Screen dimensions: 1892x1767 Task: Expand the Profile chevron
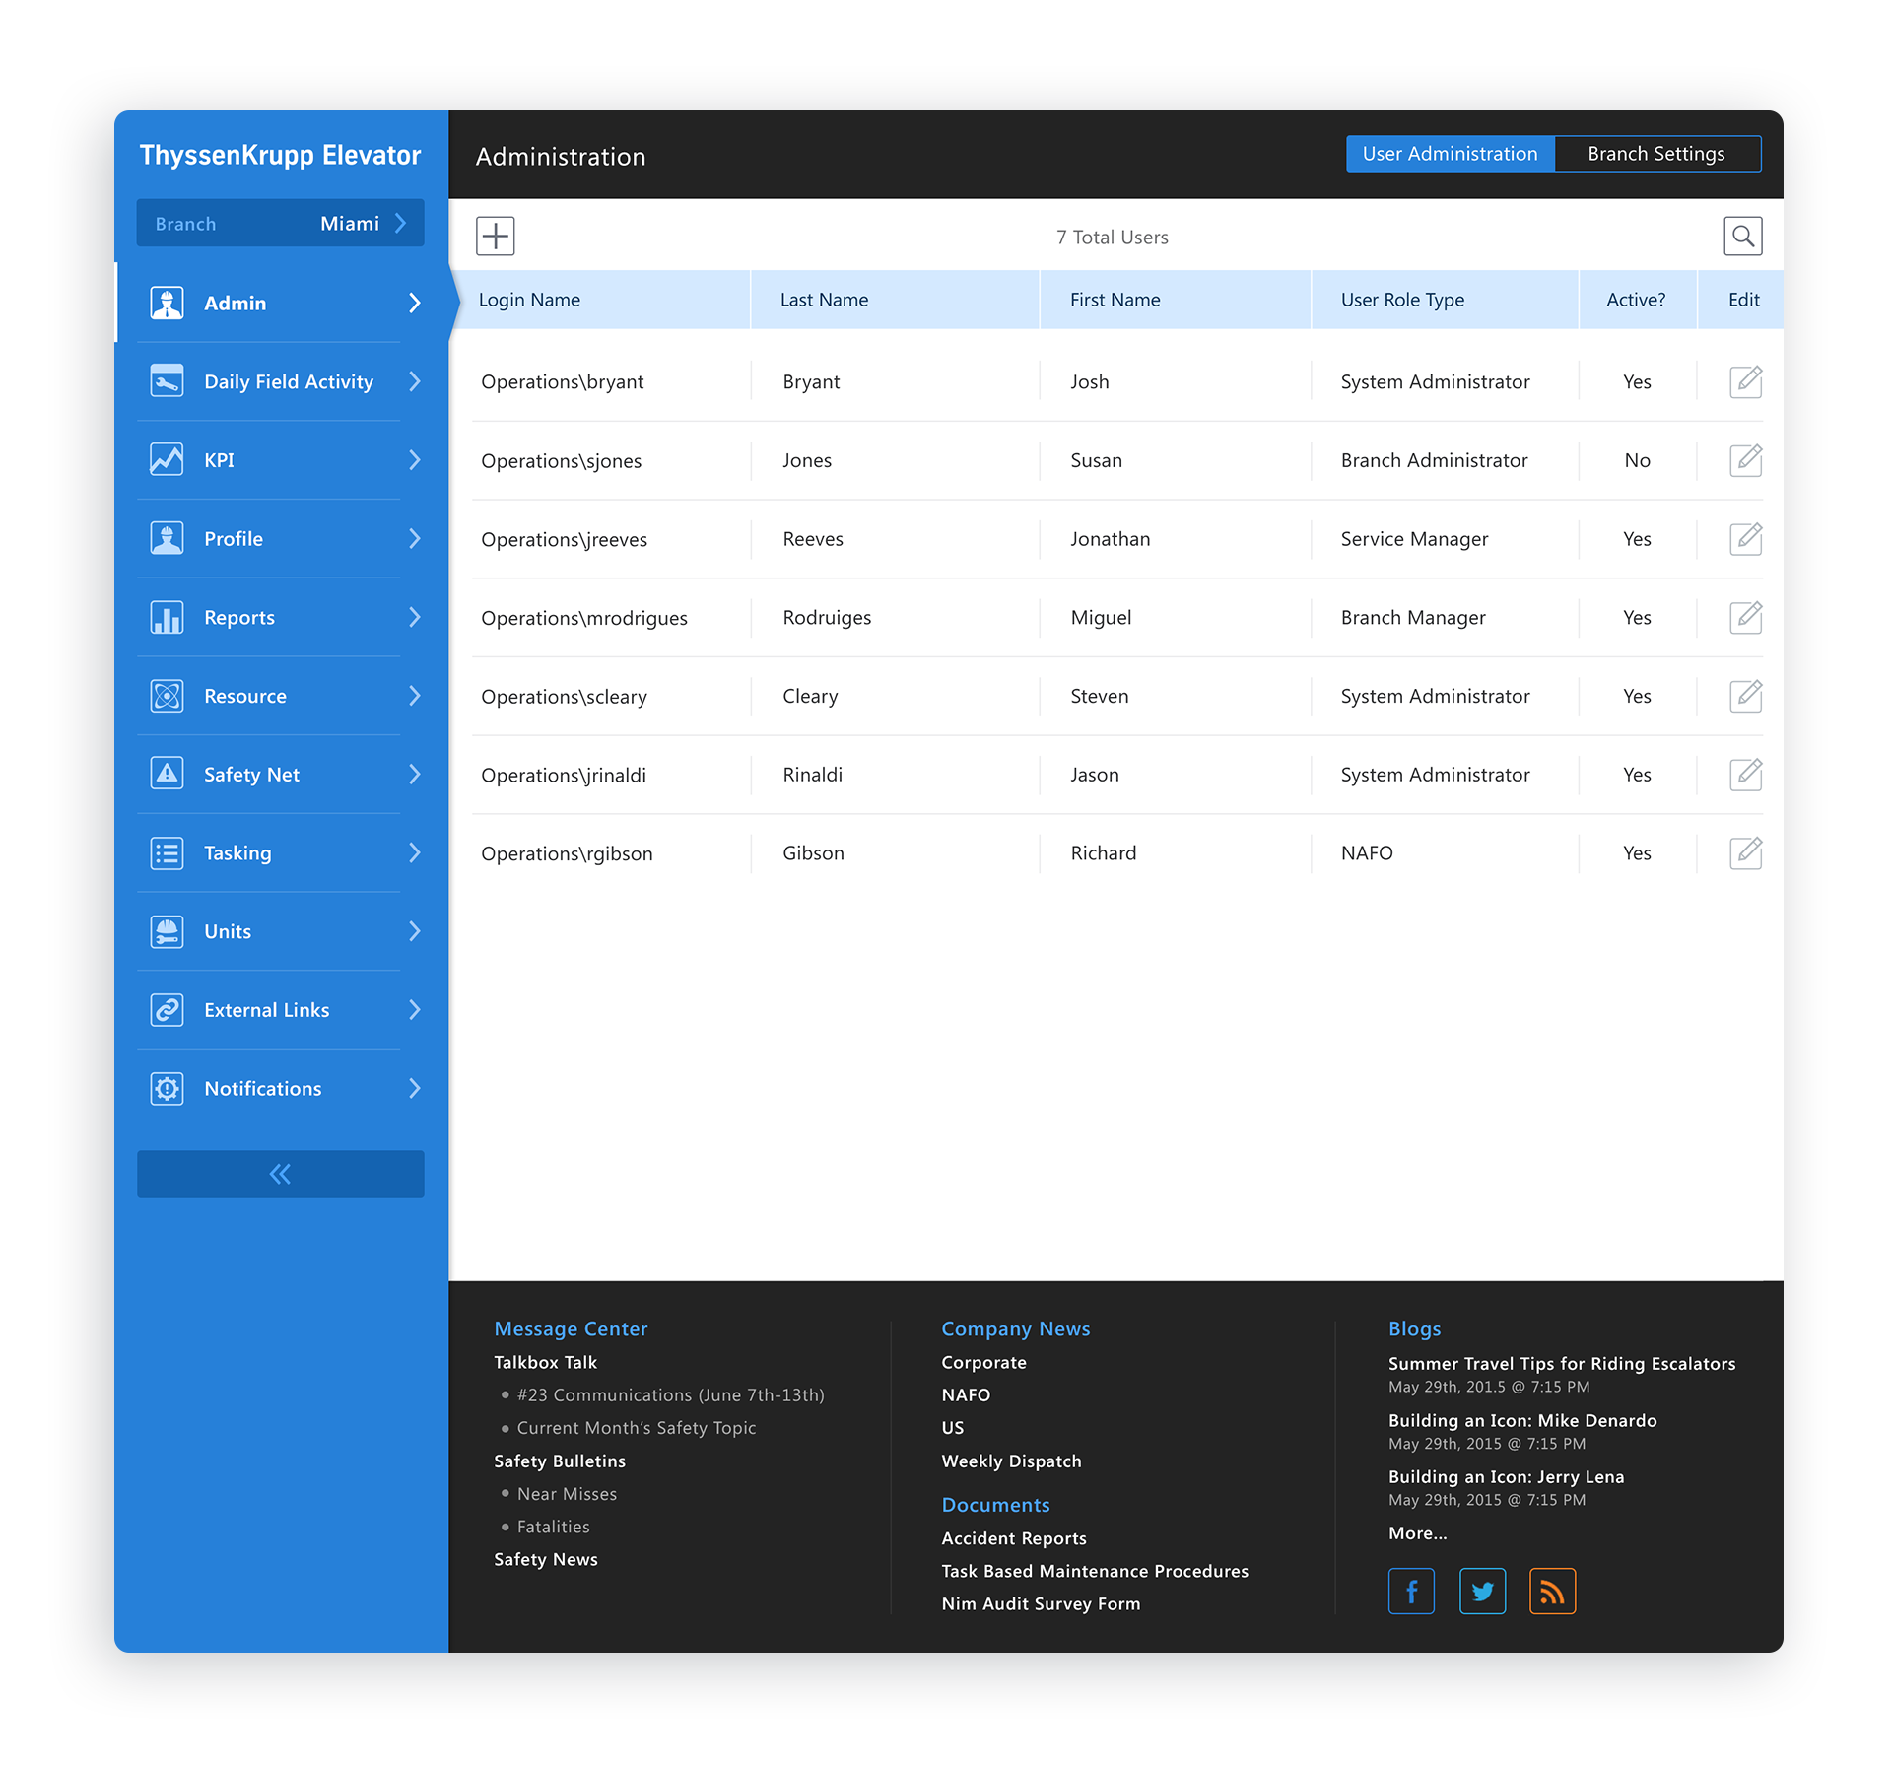(x=415, y=538)
